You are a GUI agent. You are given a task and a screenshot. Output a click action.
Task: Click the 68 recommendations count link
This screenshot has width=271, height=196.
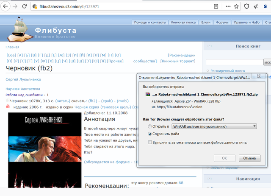pos(181,183)
